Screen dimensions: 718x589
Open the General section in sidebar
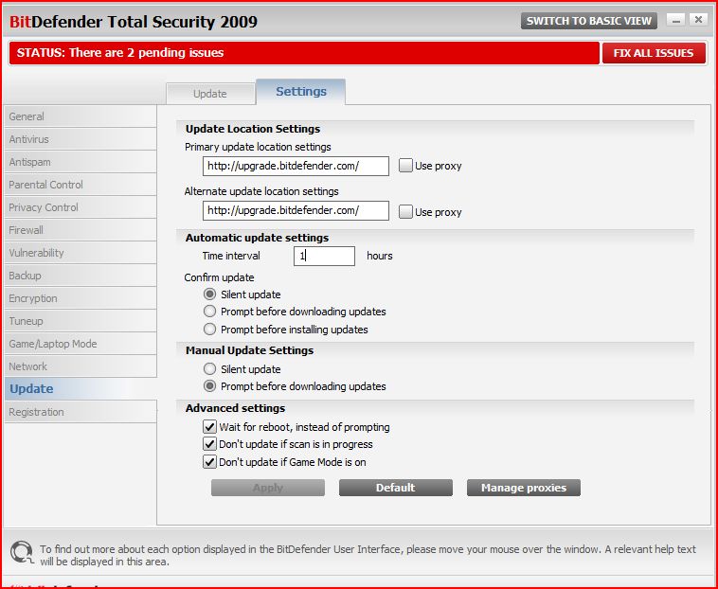point(81,116)
